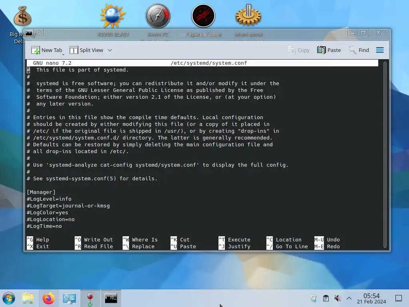409x307 pixels.
Task: Paste clipboard into the terminal
Action: click(x=329, y=50)
